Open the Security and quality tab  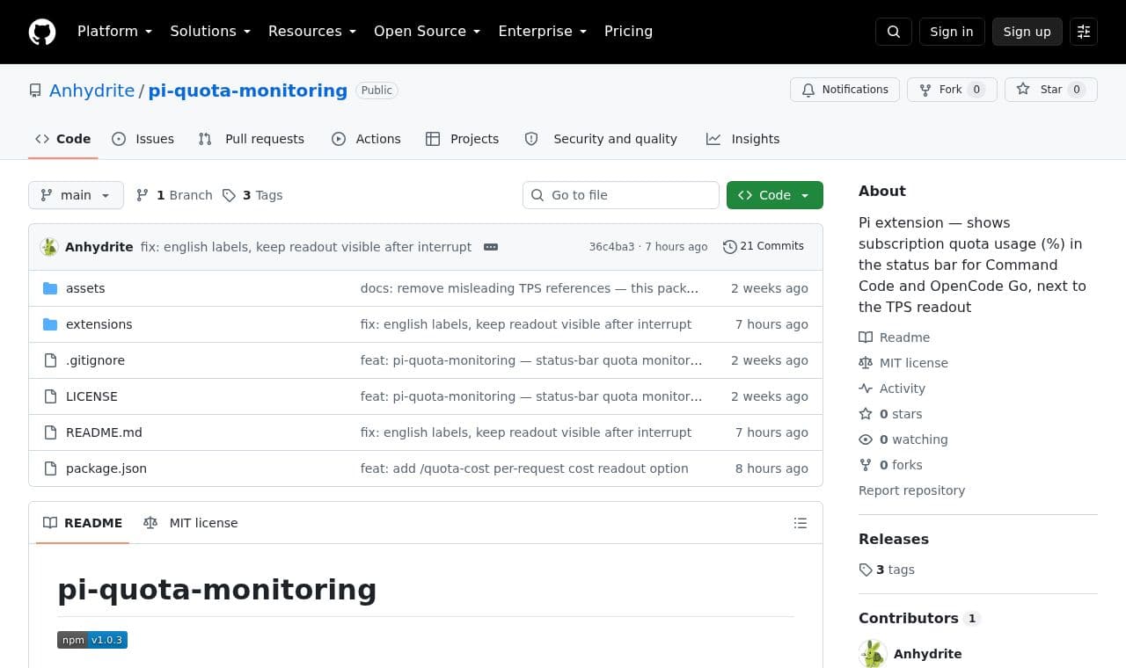click(601, 139)
